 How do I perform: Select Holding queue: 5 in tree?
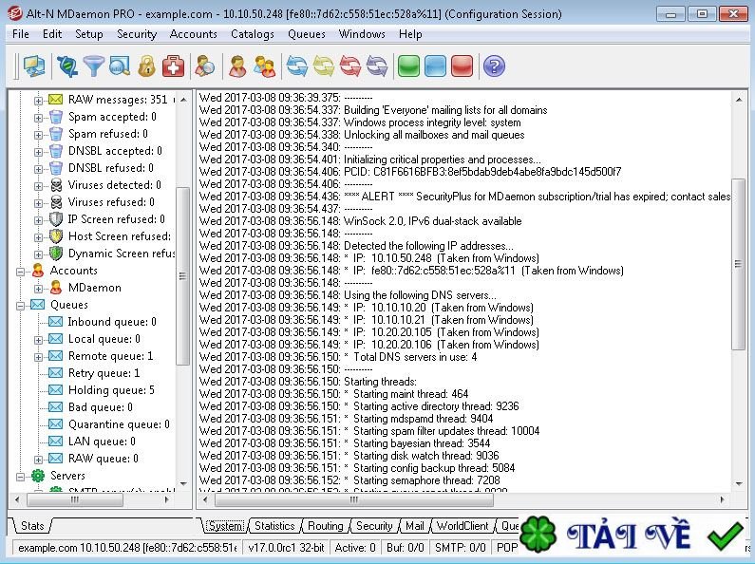click(x=111, y=390)
